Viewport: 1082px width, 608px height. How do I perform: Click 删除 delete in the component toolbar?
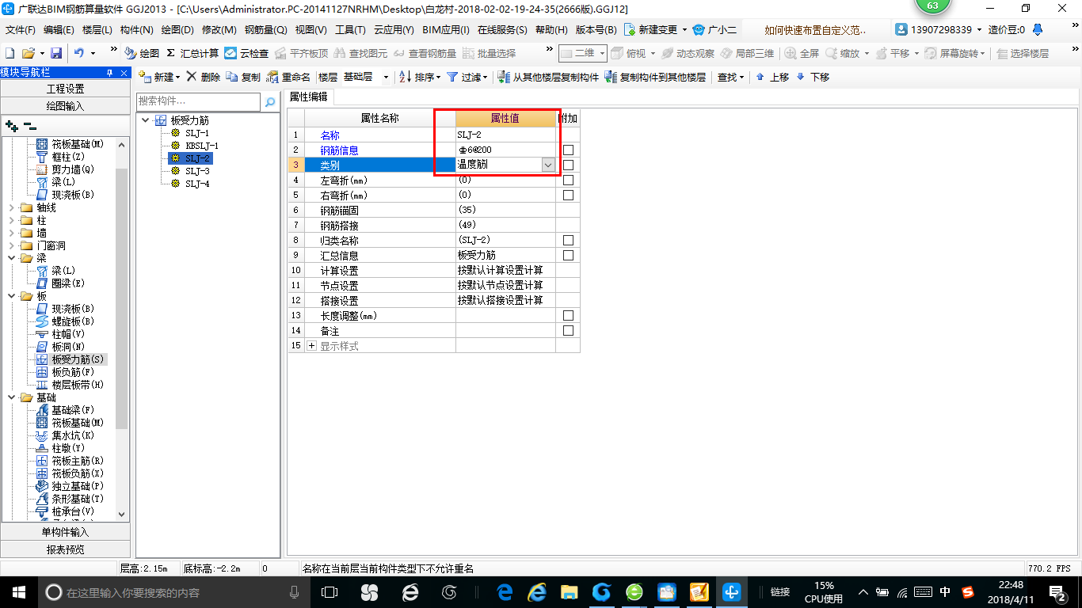pyautogui.click(x=203, y=77)
